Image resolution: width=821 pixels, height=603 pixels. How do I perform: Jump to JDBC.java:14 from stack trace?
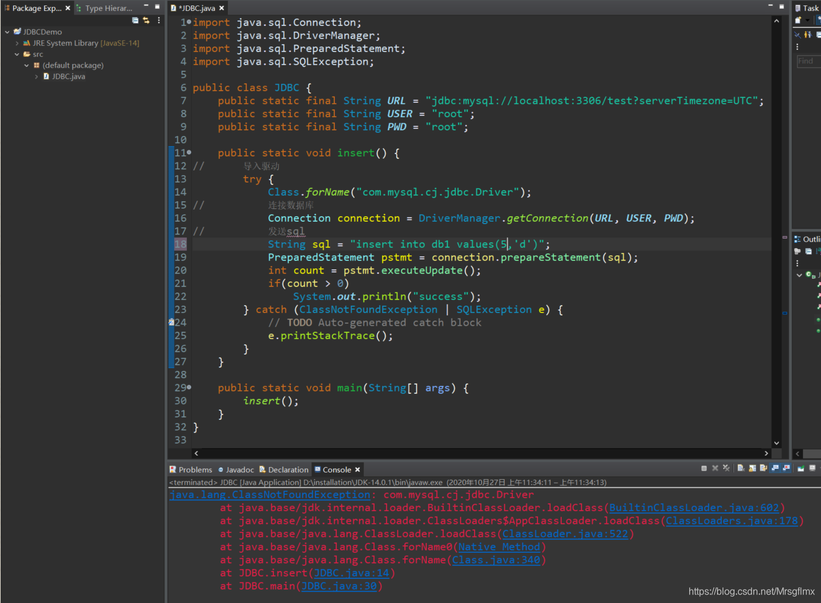coord(351,573)
